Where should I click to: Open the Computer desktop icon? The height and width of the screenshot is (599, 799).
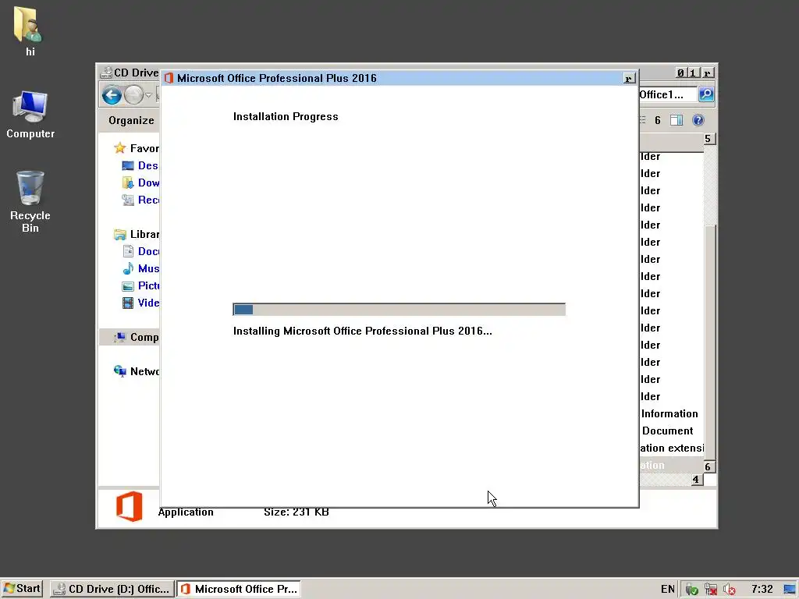pos(30,115)
